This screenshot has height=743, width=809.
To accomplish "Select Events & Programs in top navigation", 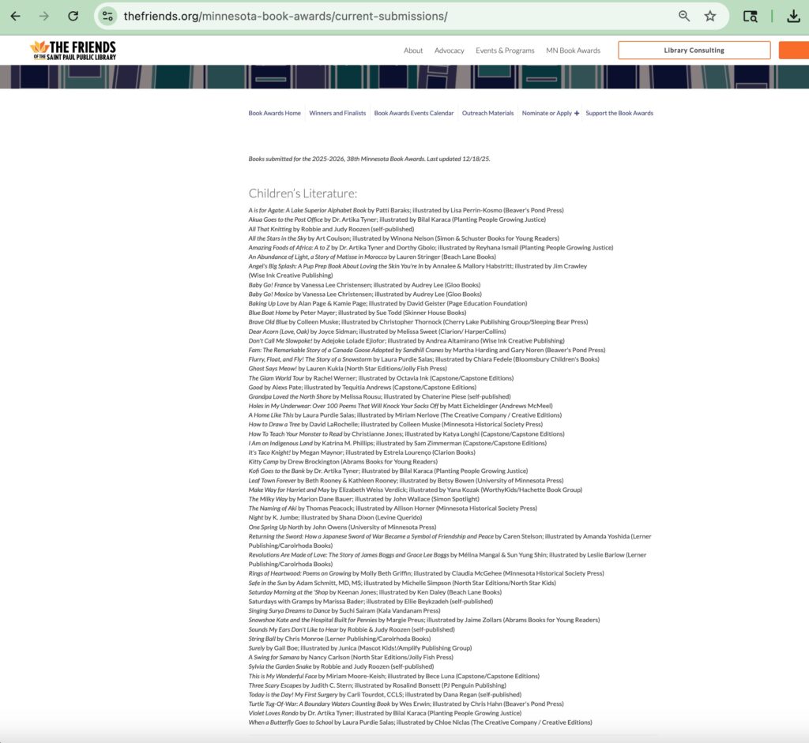I will [505, 51].
